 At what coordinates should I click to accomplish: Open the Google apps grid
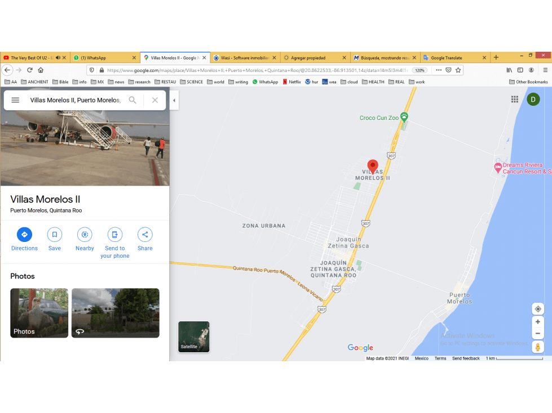click(x=515, y=100)
